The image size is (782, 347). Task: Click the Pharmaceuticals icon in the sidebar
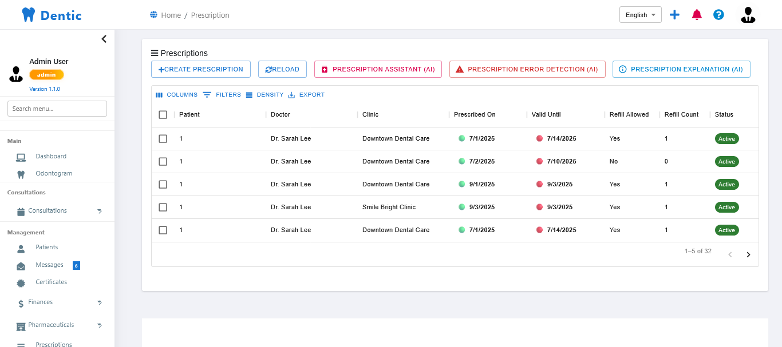20,325
